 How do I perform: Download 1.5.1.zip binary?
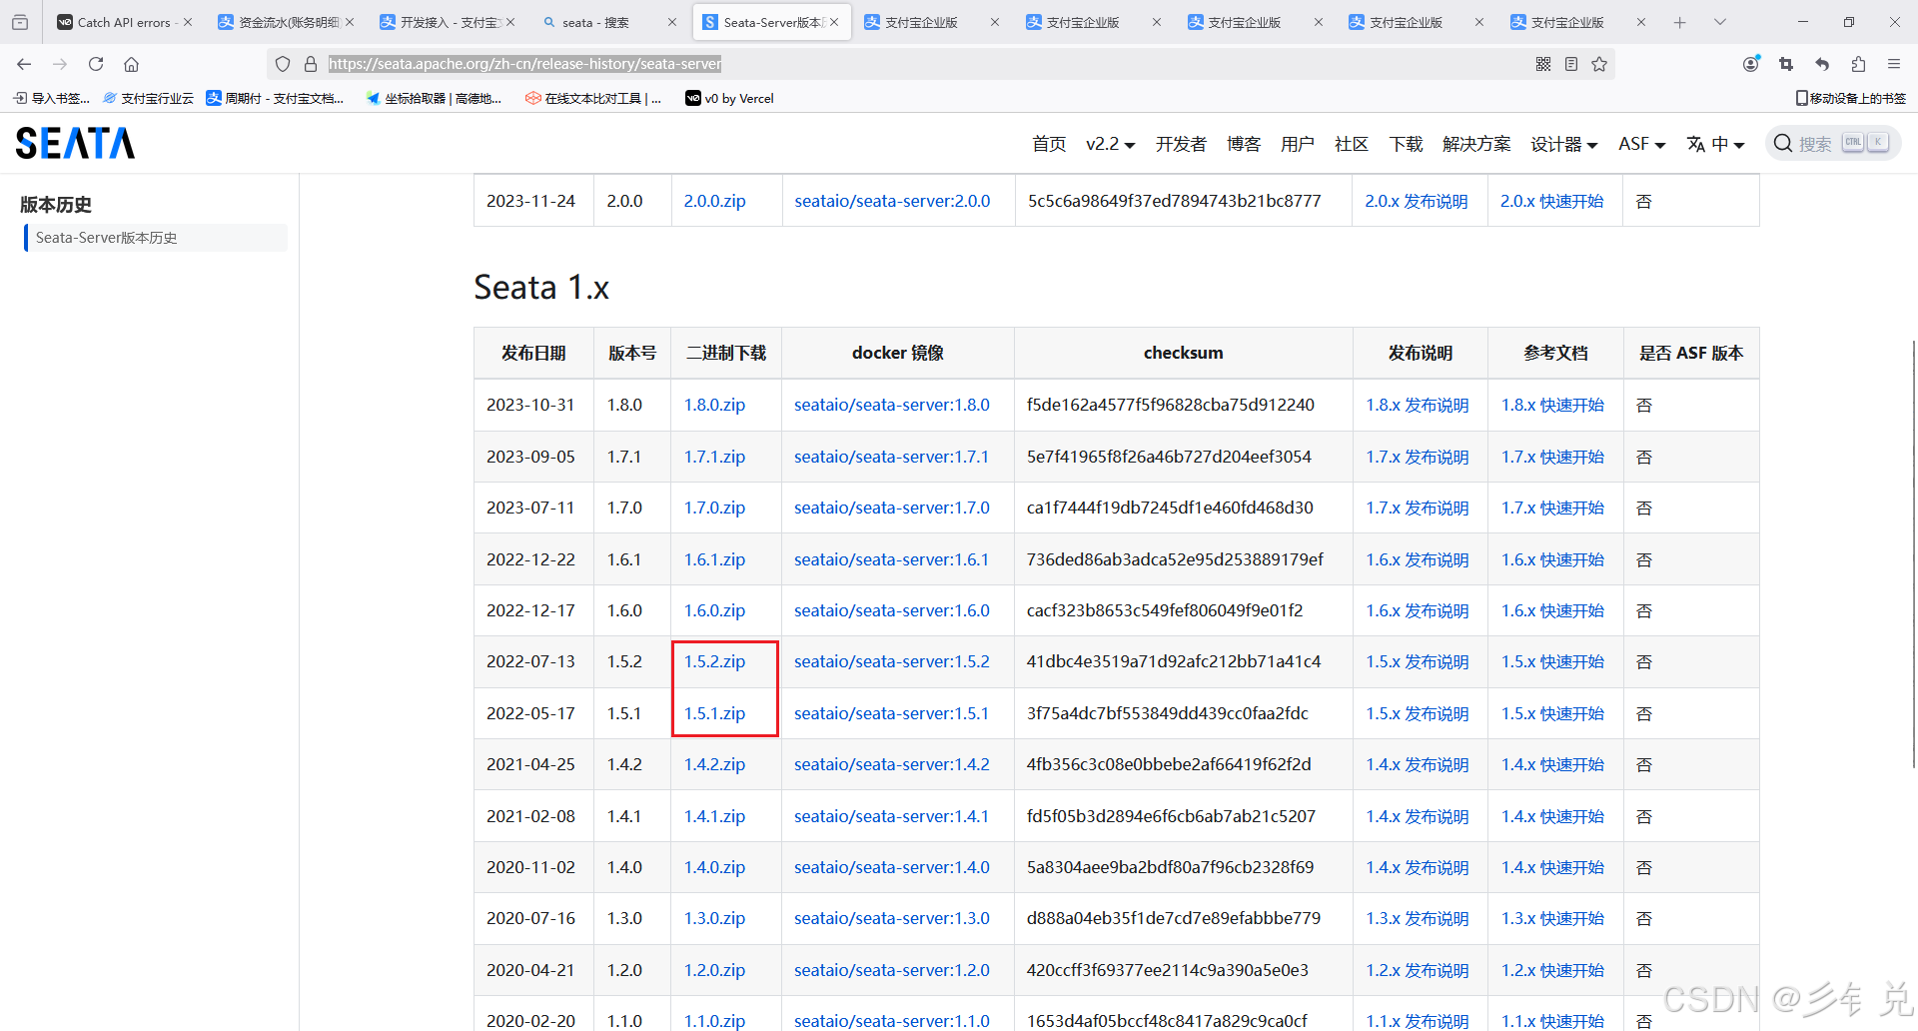click(714, 713)
